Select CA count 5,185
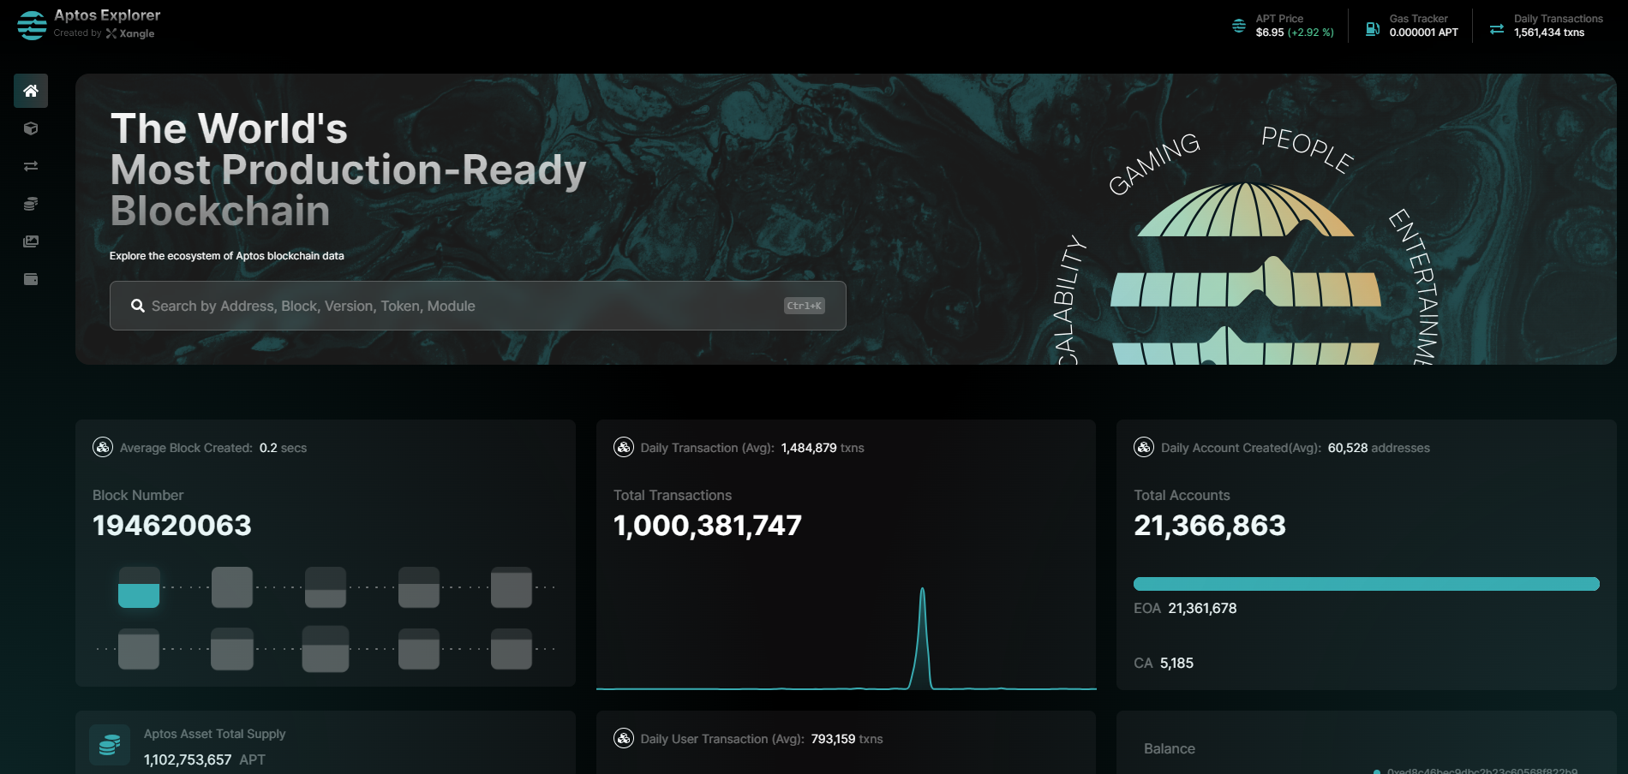The width and height of the screenshot is (1628, 774). pyautogui.click(x=1176, y=663)
